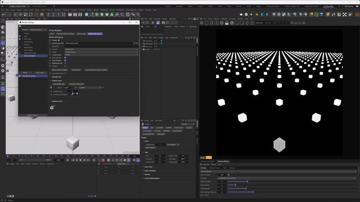Open Edit Render Settings clapper-gear icon

(x=80, y=15)
